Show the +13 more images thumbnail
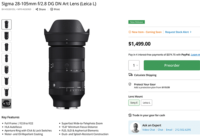 (7, 103)
